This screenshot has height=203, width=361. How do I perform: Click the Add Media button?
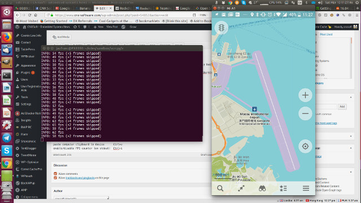[x=61, y=37]
